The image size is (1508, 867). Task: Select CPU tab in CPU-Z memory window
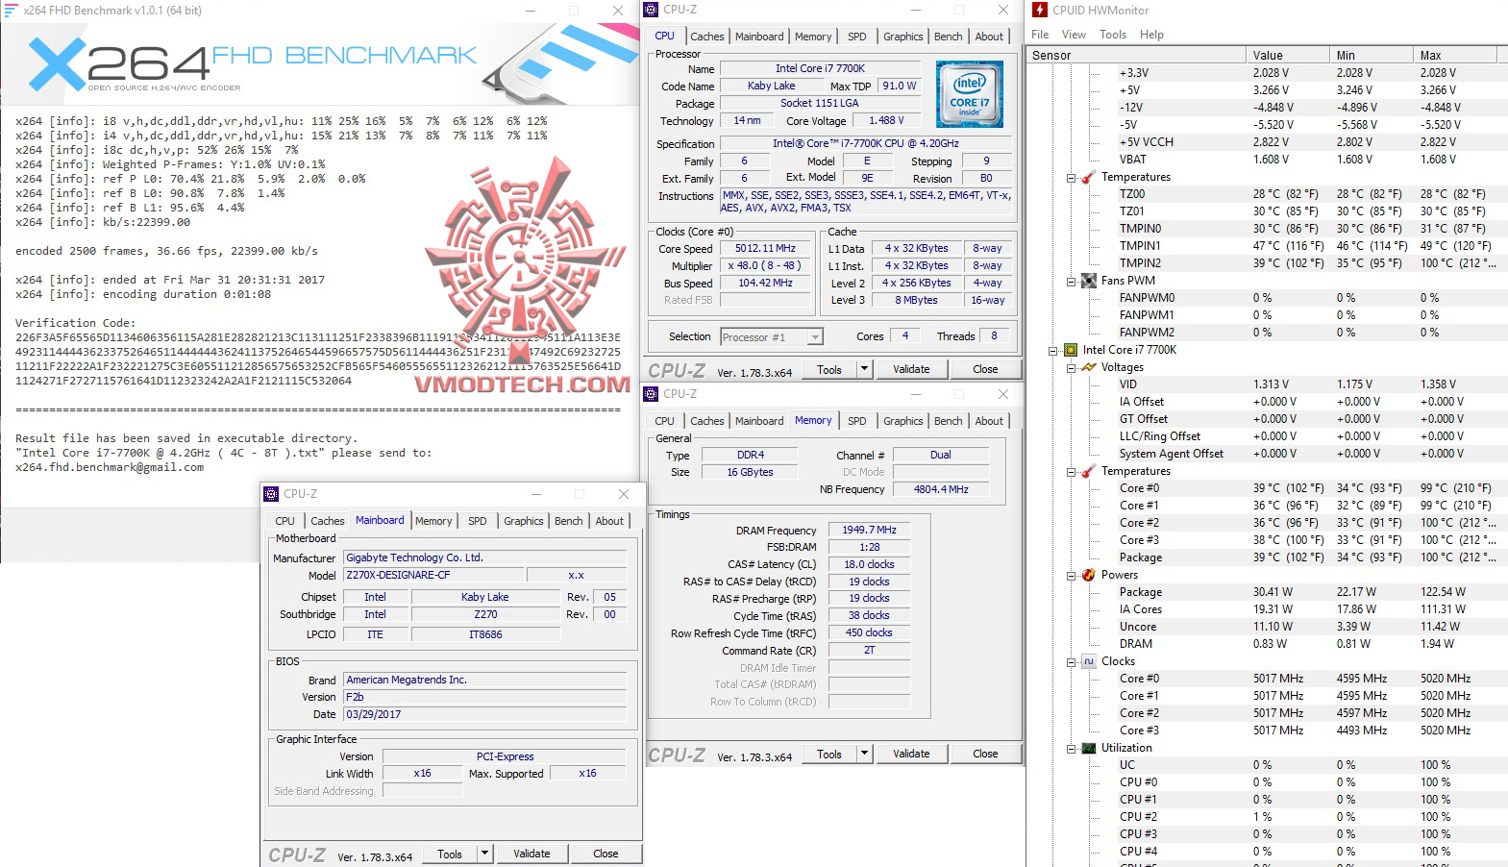(x=665, y=421)
